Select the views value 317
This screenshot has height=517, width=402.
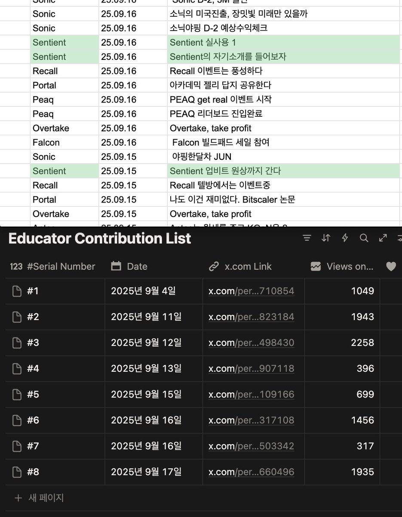pos(365,446)
